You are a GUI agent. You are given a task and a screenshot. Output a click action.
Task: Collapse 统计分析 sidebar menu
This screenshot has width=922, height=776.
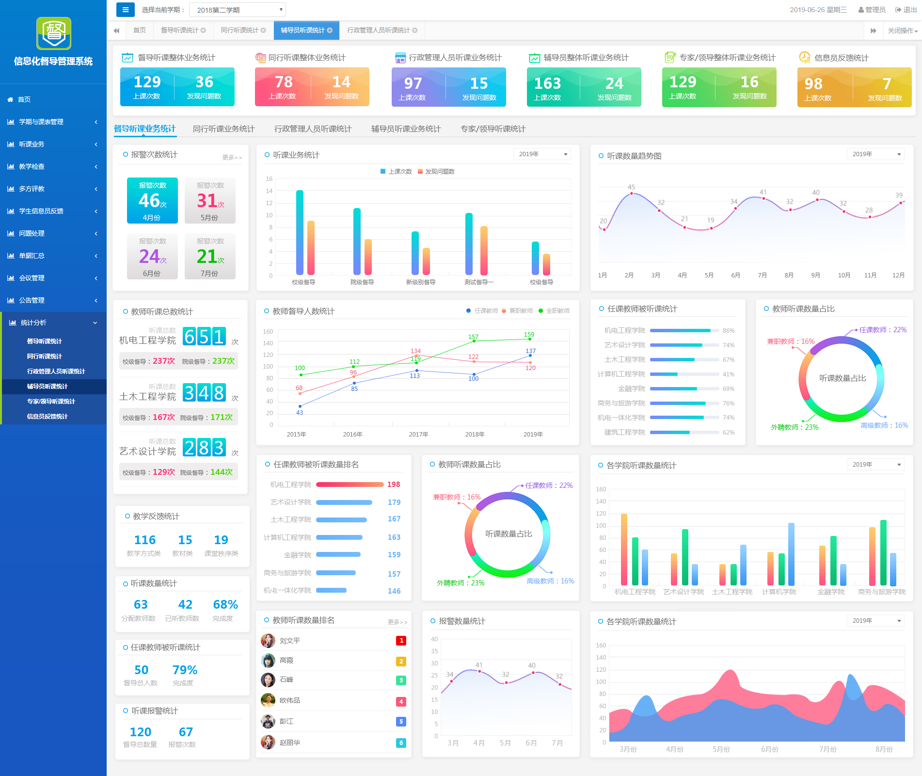tap(53, 323)
